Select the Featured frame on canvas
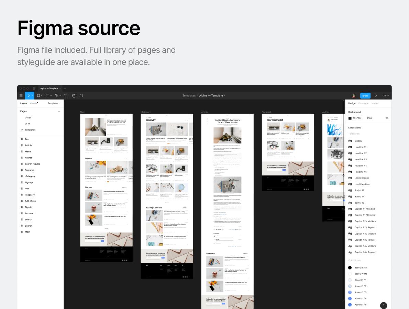Viewport: 409px width, 309px height. [x=288, y=152]
